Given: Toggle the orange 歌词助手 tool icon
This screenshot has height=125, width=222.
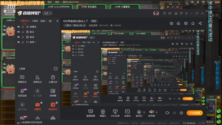Looking at the screenshot, I should tap(53, 105).
